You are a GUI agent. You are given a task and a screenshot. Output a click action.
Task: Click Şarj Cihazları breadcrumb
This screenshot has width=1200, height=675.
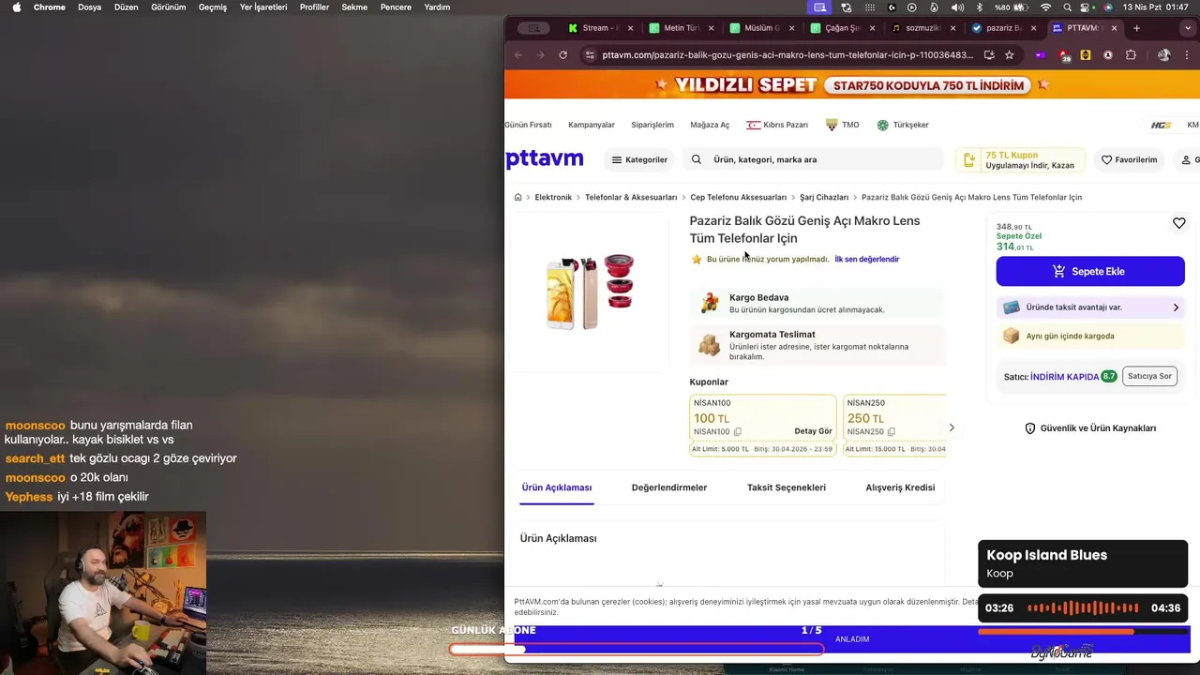tap(824, 197)
